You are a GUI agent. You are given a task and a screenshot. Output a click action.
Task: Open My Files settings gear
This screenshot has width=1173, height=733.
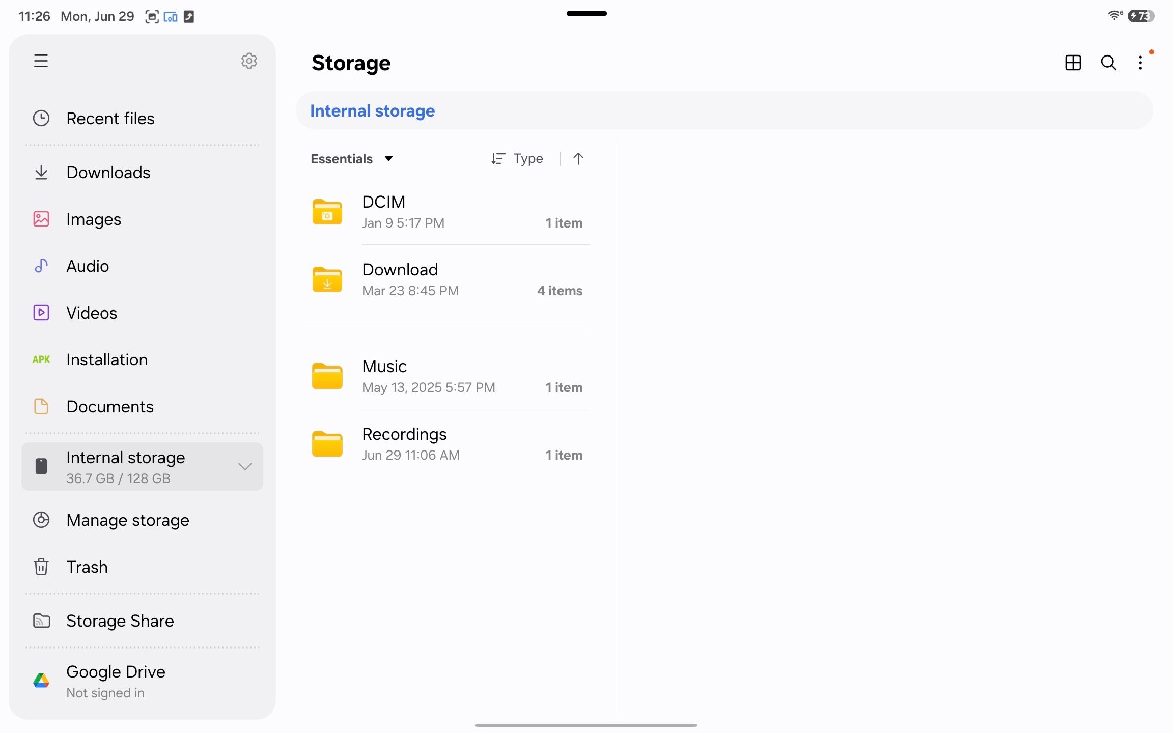(249, 61)
